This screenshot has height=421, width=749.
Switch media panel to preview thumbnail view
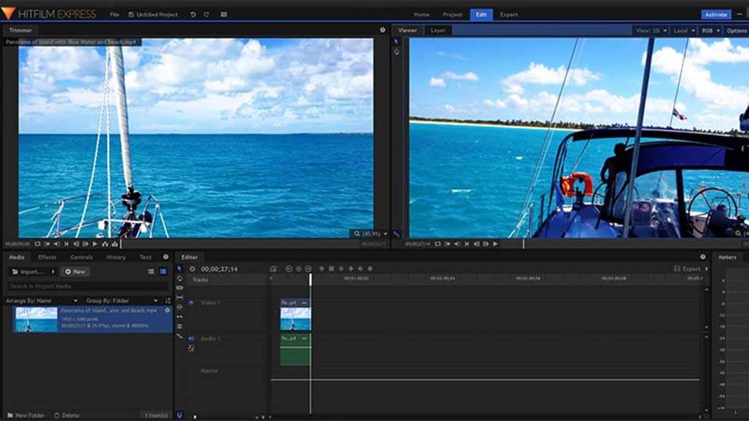tap(163, 271)
